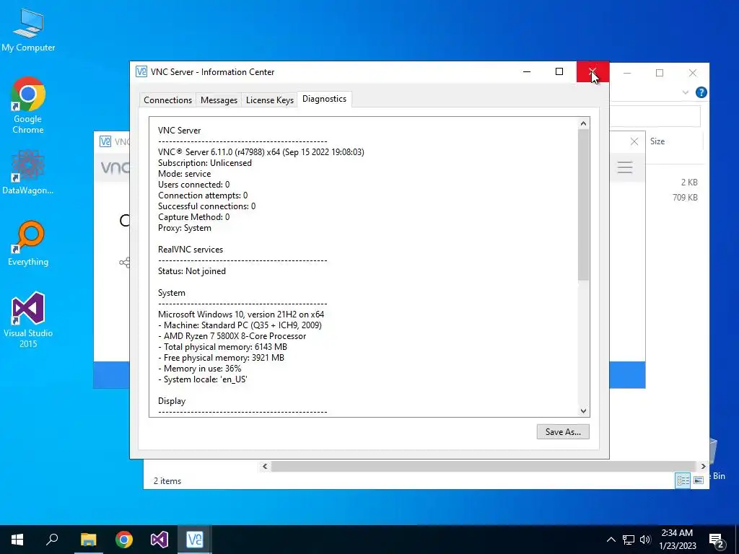Click diagnostics scrollbar up arrow
The image size is (739, 554).
tap(583, 123)
